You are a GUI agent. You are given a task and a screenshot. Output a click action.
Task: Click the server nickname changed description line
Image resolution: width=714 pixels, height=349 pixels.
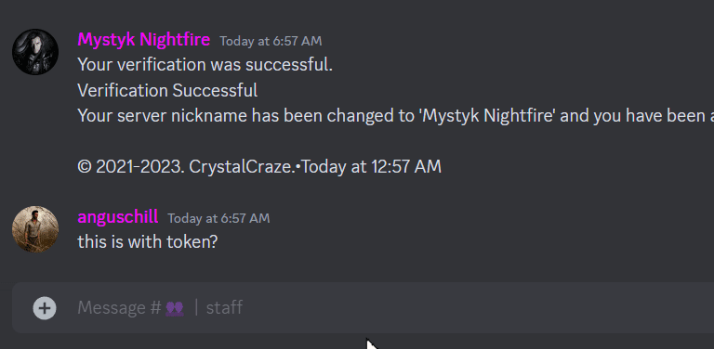tap(396, 116)
